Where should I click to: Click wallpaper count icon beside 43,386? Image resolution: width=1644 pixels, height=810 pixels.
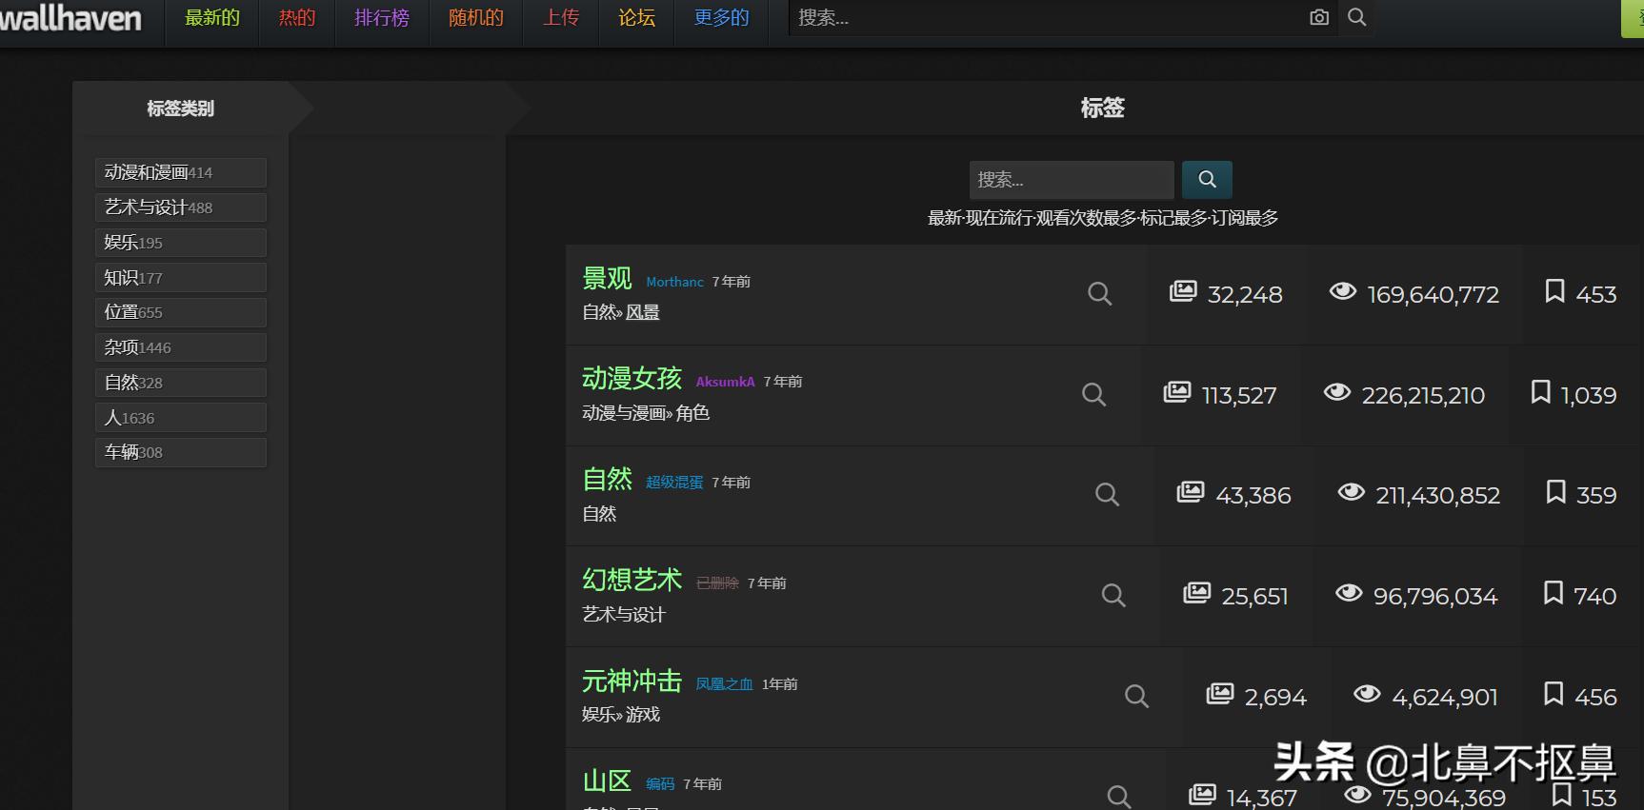pos(1191,492)
